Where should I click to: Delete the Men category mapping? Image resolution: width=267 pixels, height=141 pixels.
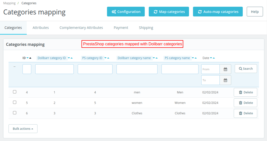tap(245, 92)
